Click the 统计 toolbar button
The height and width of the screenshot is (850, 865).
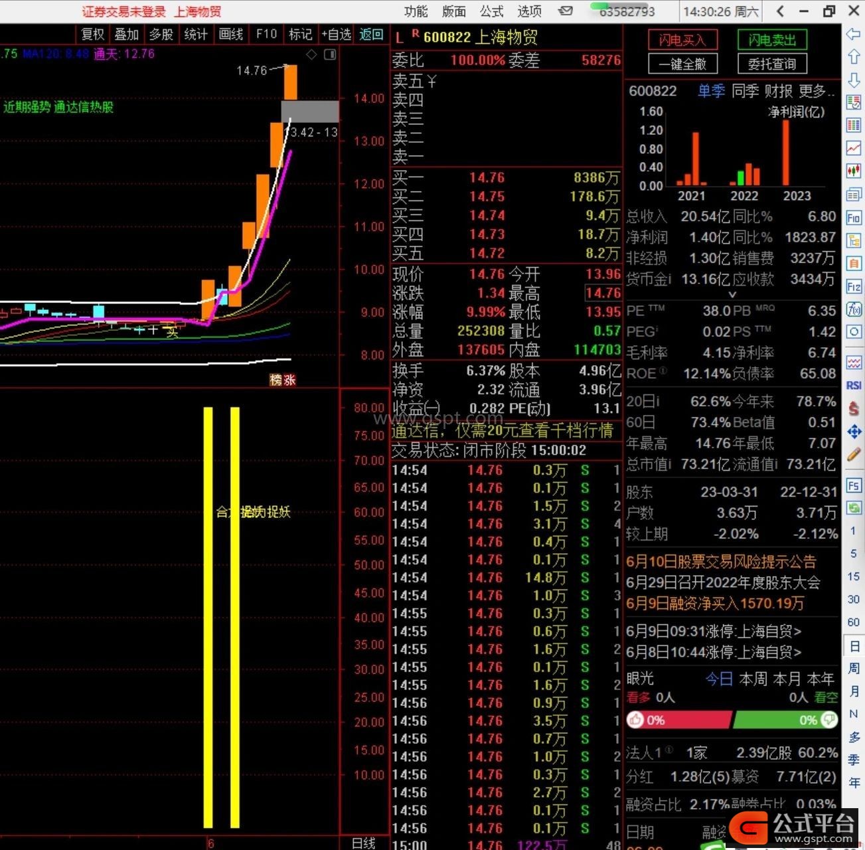click(196, 34)
